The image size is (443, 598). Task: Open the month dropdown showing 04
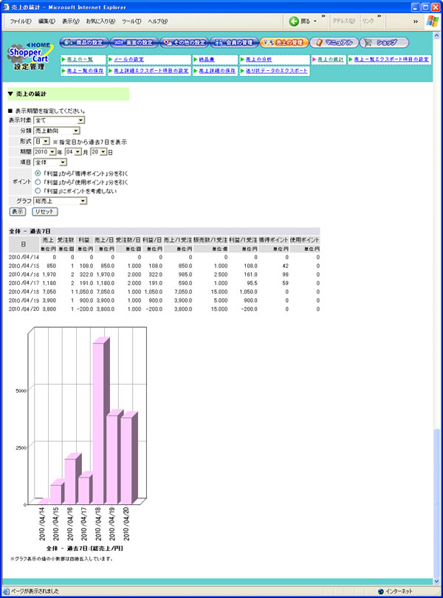[73, 152]
